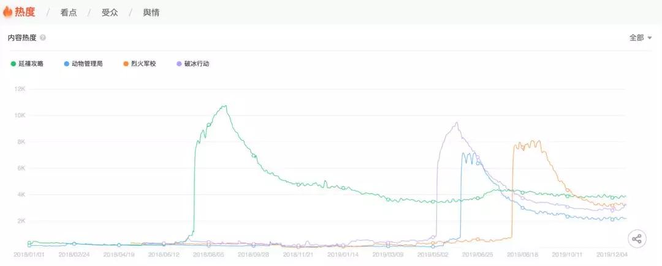Open the 舆情 tab
The height and width of the screenshot is (266, 662).
(151, 12)
